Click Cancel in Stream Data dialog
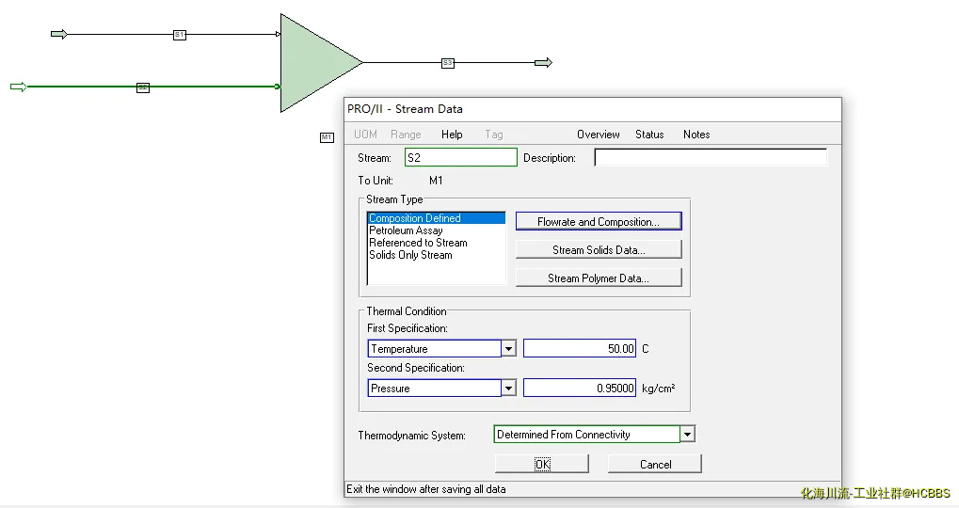Viewport: 959px width, 508px height. [655, 464]
